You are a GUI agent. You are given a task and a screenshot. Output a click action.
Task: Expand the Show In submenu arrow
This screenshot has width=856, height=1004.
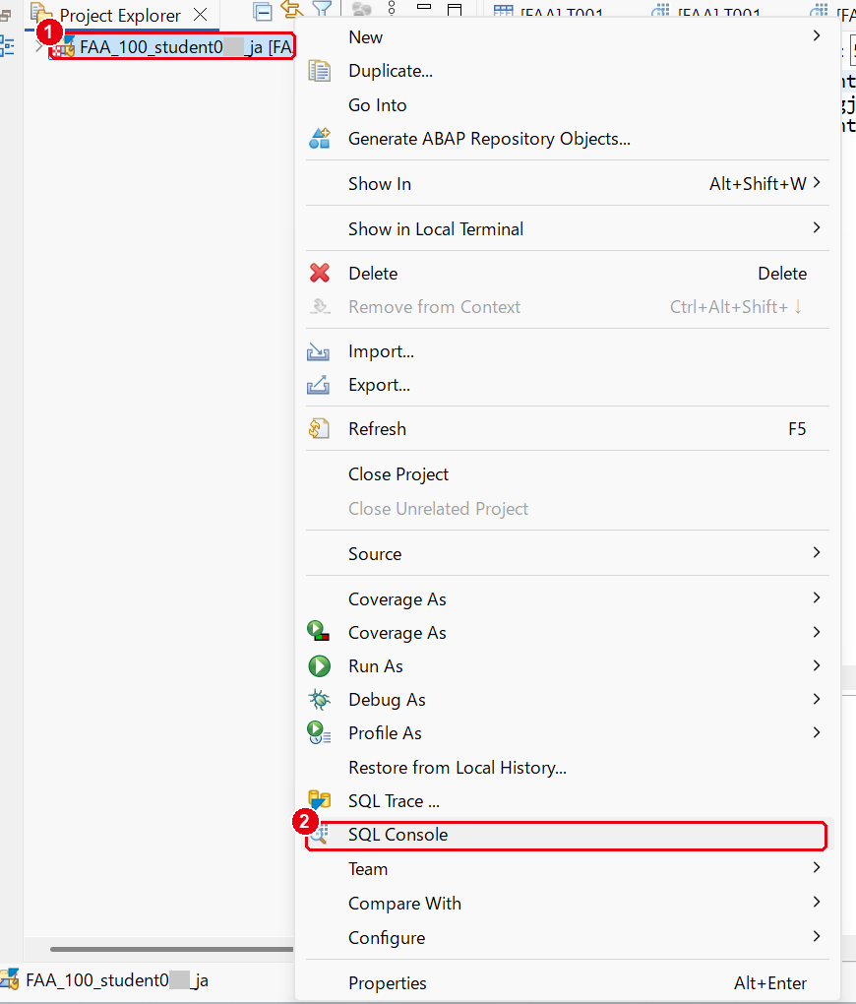(817, 183)
